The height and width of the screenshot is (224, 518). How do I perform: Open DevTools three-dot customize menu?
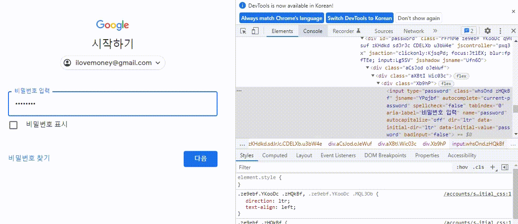click(501, 31)
